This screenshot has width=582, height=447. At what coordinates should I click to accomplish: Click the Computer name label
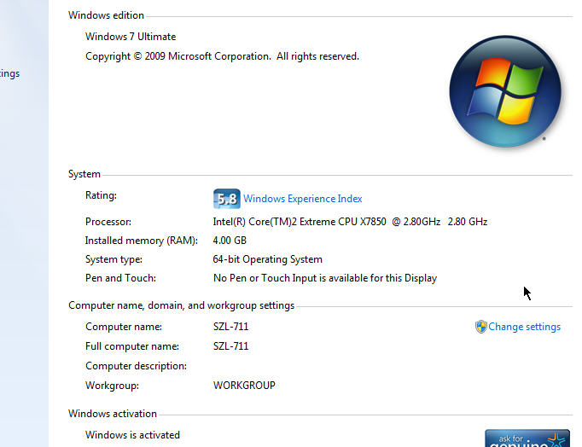click(124, 327)
